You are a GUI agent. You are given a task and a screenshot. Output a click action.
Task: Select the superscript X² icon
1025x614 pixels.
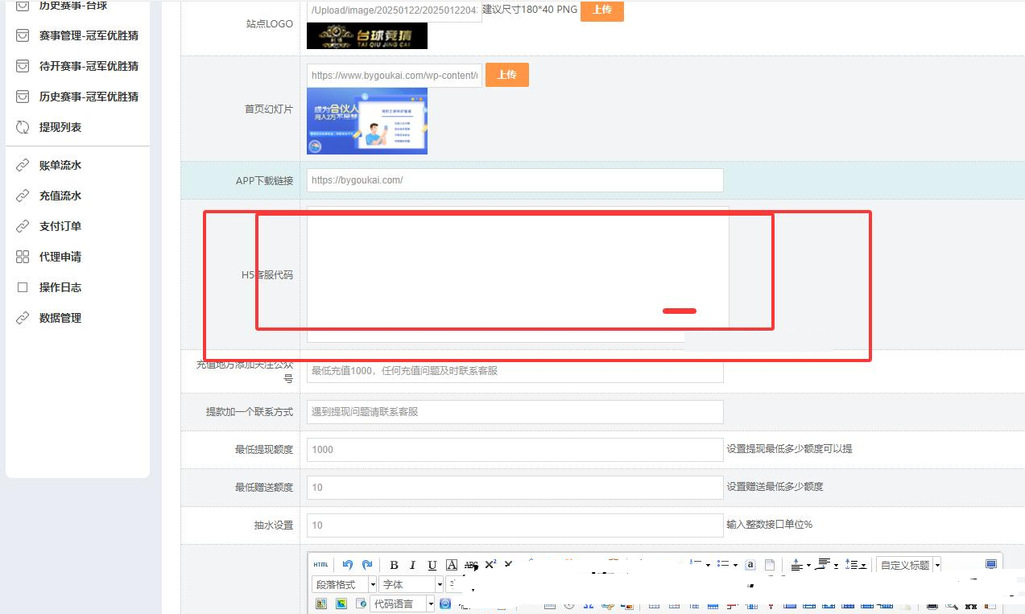click(x=490, y=564)
